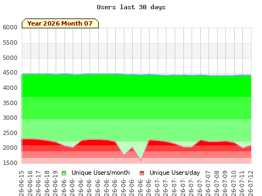
Task: Click the 'Unique Users/day' legend label
Action: click(x=175, y=173)
